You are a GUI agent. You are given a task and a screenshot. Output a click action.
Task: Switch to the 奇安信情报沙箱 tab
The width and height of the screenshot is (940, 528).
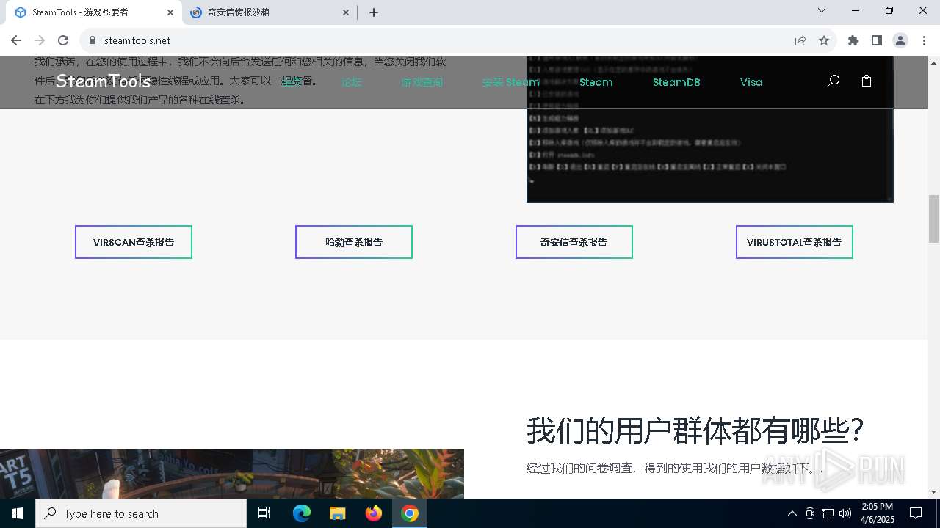(269, 12)
